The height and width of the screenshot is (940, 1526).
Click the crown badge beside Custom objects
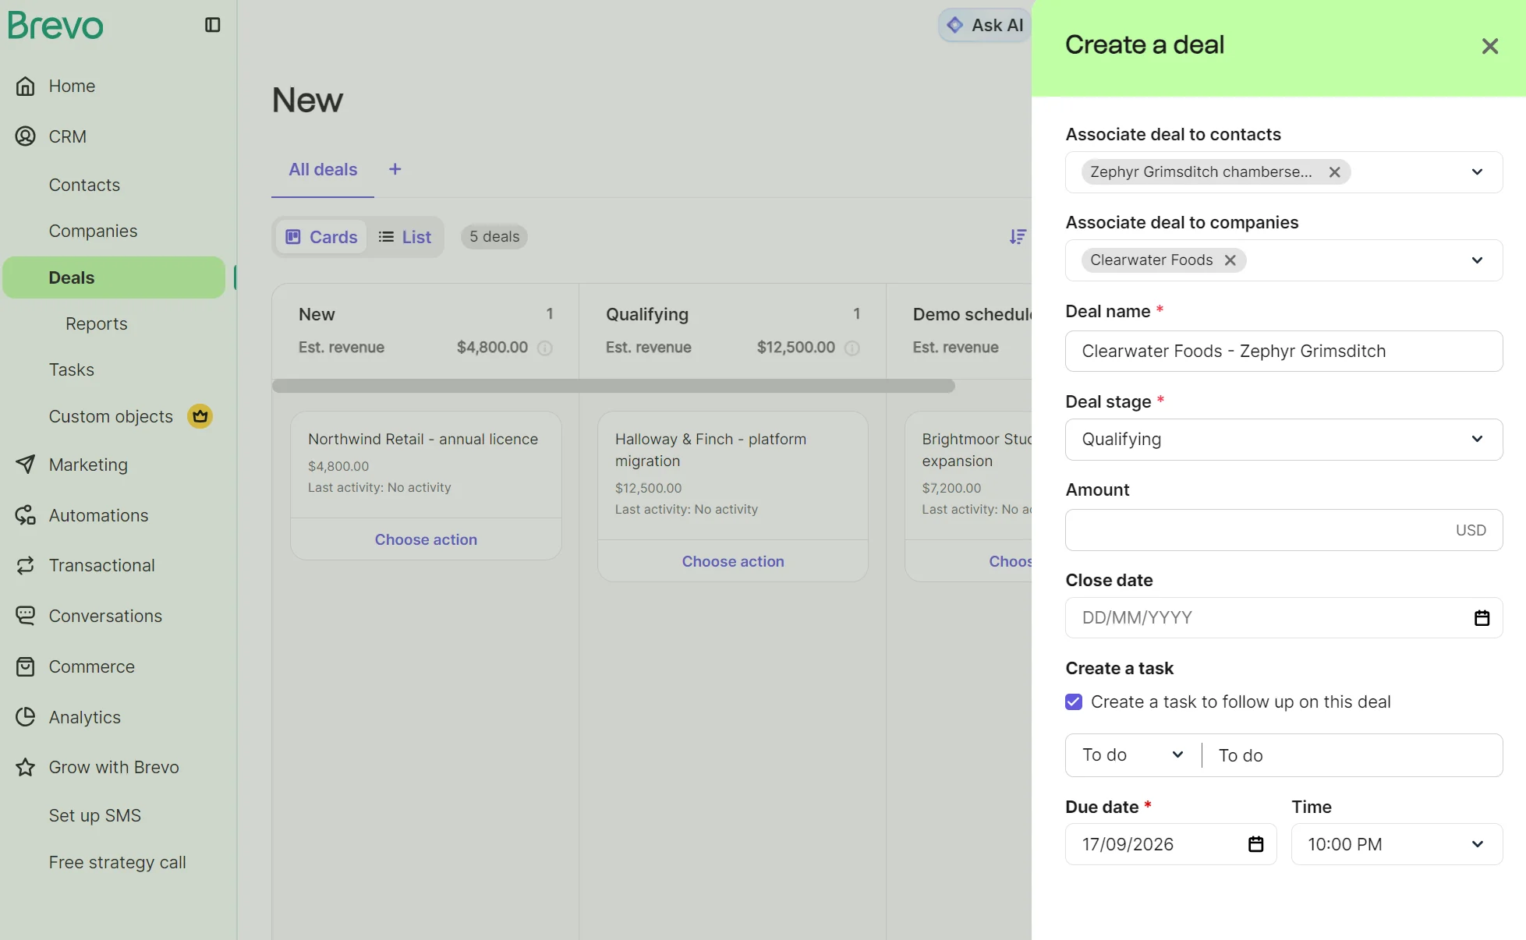pyautogui.click(x=200, y=416)
